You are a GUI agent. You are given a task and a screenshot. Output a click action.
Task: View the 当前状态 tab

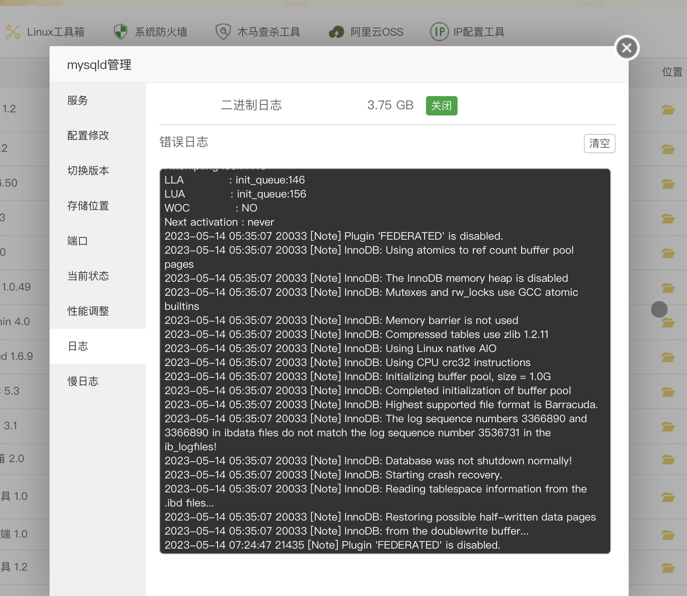[88, 276]
